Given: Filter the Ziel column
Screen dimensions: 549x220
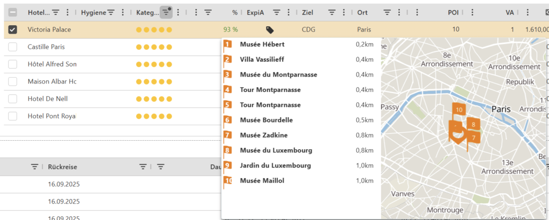Looking at the screenshot, I should pyautogui.click(x=332, y=12).
